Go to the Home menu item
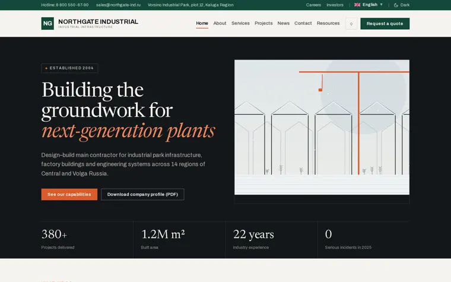The image size is (451, 282). click(x=202, y=23)
